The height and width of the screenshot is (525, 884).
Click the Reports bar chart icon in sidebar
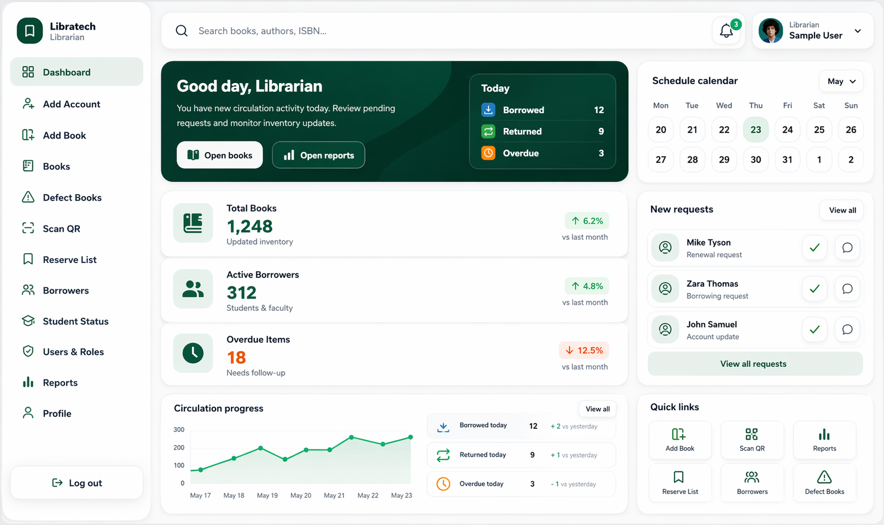pos(28,383)
